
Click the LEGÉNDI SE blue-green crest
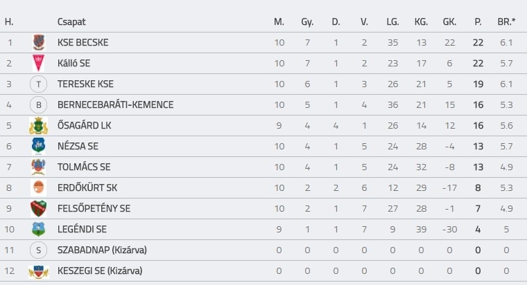point(38,230)
